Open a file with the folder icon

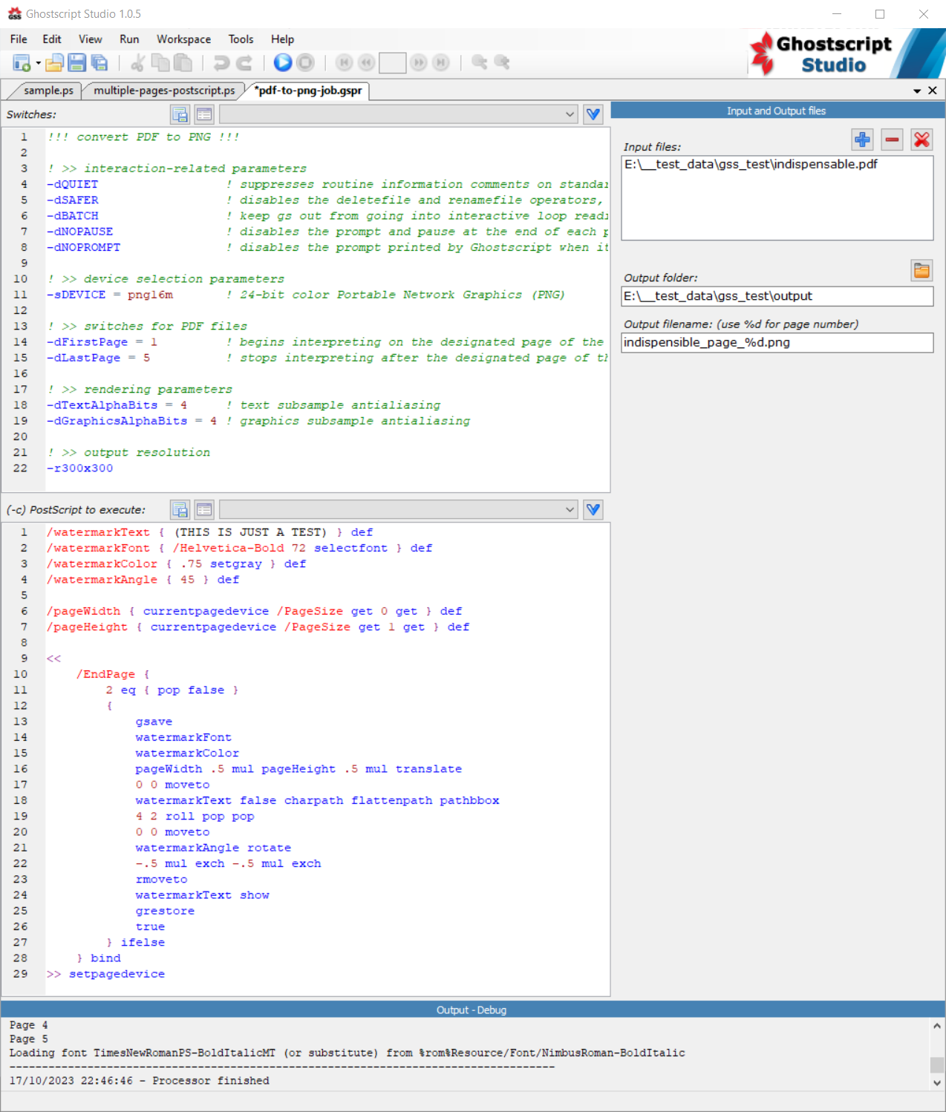(54, 63)
